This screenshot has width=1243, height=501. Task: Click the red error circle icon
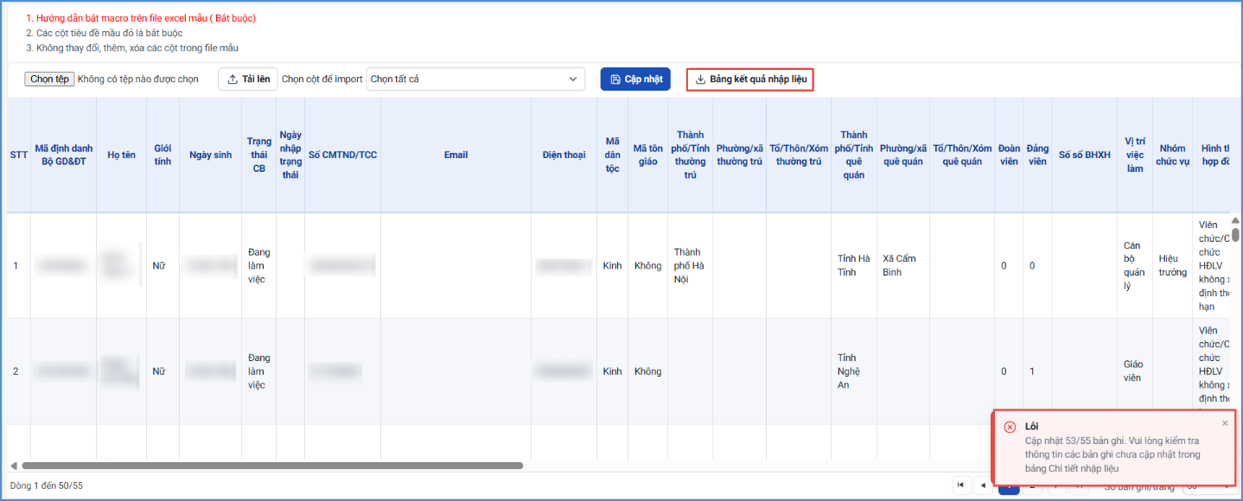click(1010, 427)
